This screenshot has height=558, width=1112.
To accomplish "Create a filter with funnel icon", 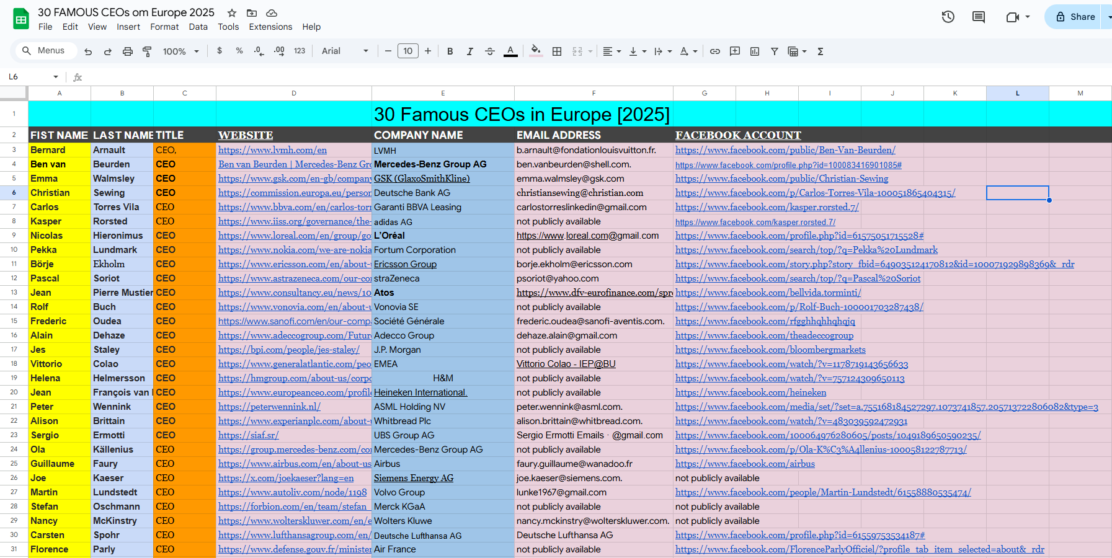I will [775, 51].
